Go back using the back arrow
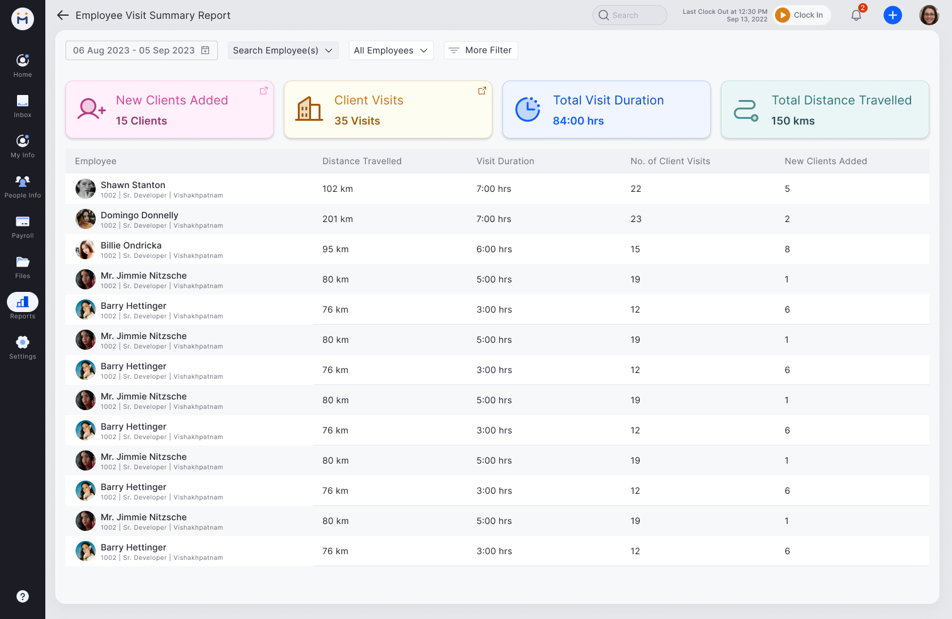The width and height of the screenshot is (952, 619). [62, 15]
